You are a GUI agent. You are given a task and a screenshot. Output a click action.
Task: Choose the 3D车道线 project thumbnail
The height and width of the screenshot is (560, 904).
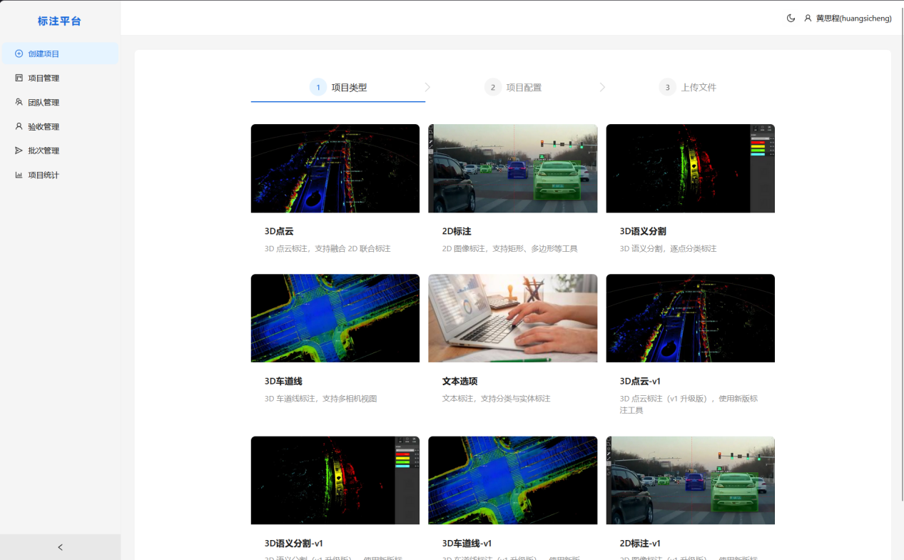(335, 318)
